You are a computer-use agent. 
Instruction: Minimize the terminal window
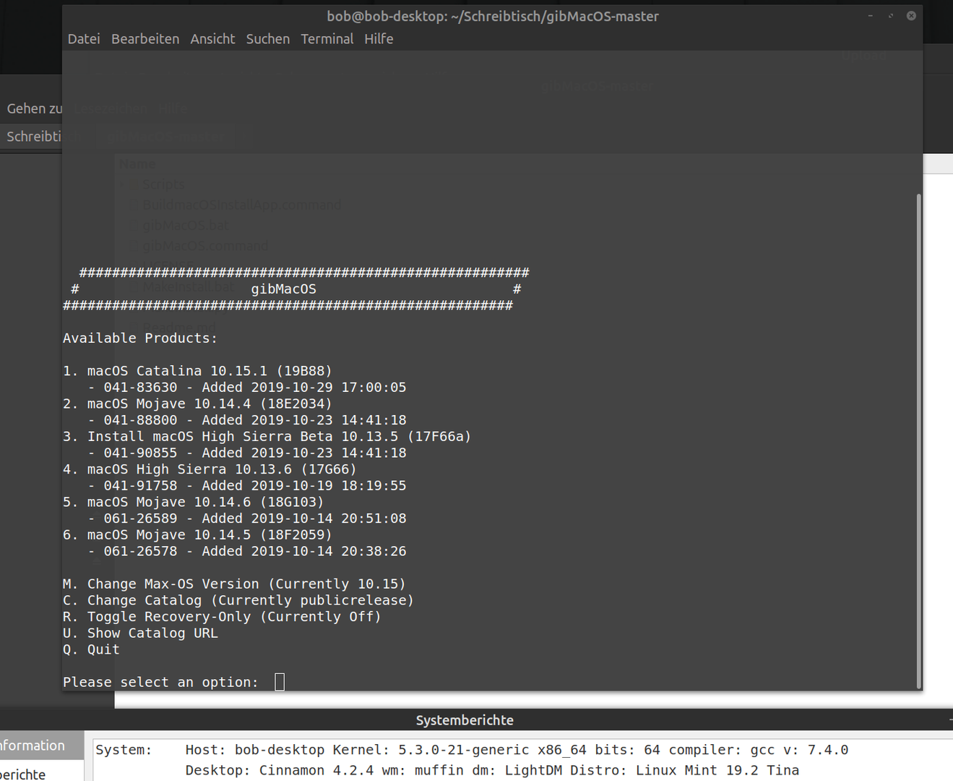[x=870, y=16]
